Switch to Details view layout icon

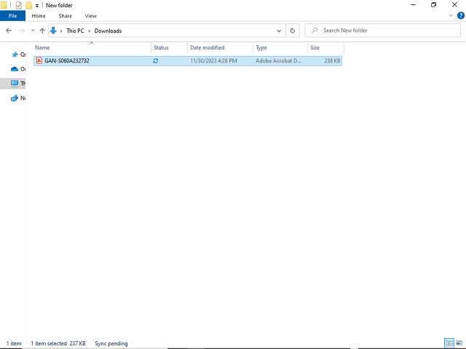449,343
